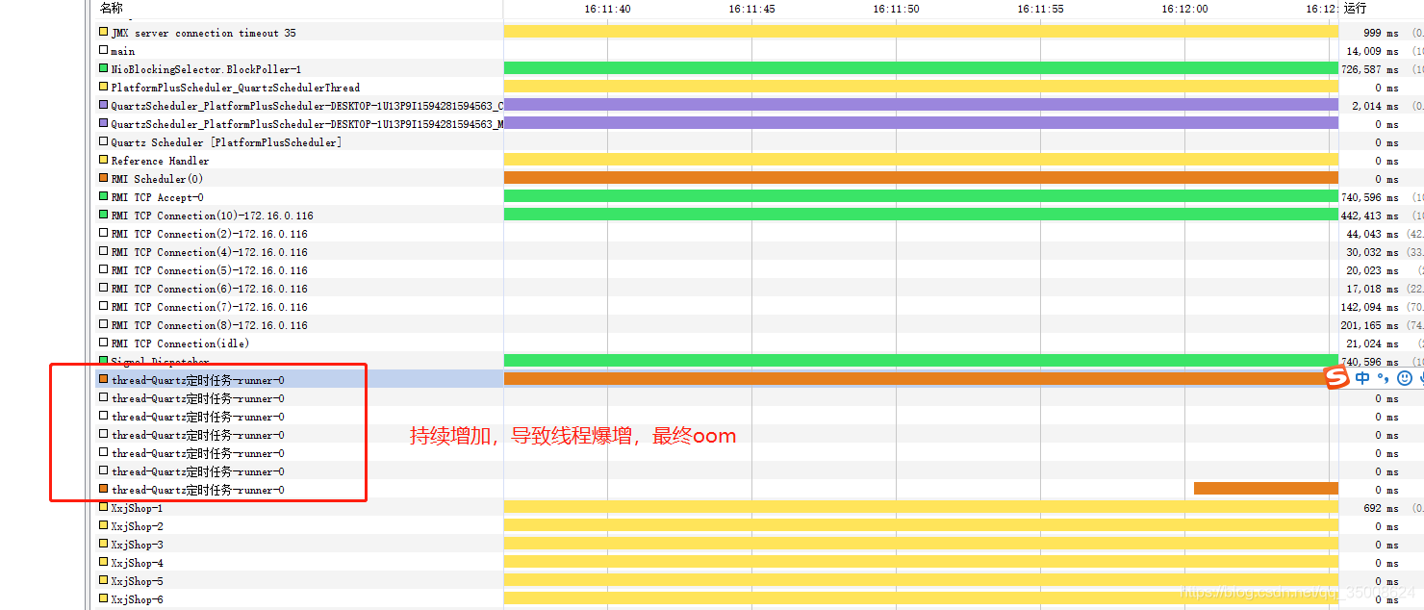1424x610 pixels.
Task: Open the emoji panel on the Sogou toolbar
Action: tap(1405, 377)
